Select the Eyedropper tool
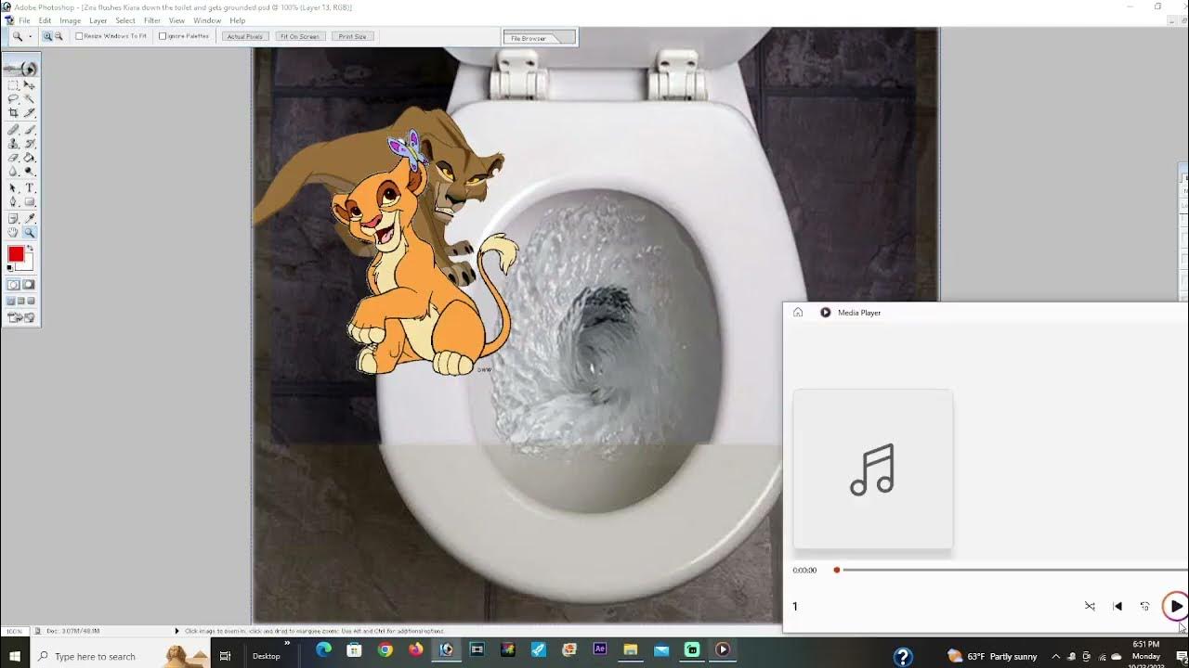The width and height of the screenshot is (1189, 668). click(29, 217)
